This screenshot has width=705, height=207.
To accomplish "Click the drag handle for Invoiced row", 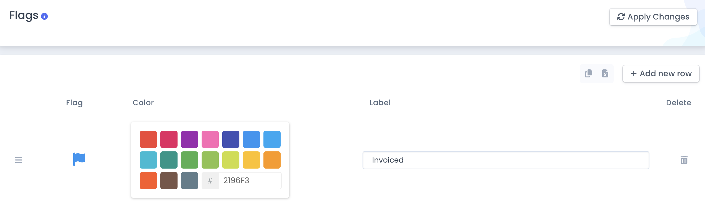I will pyautogui.click(x=19, y=160).
